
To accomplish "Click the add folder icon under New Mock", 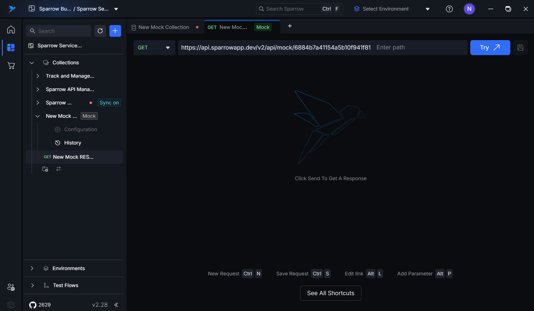I will pyautogui.click(x=45, y=169).
